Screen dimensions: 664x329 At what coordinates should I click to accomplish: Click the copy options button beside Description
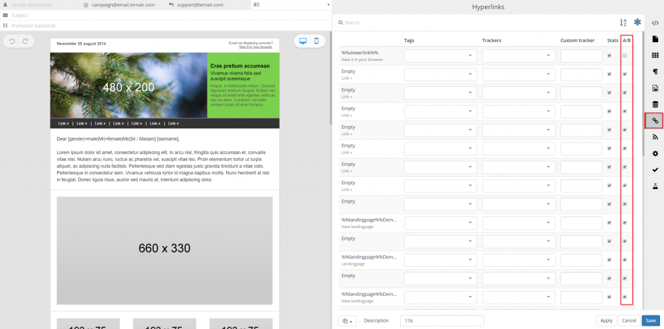pyautogui.click(x=348, y=321)
